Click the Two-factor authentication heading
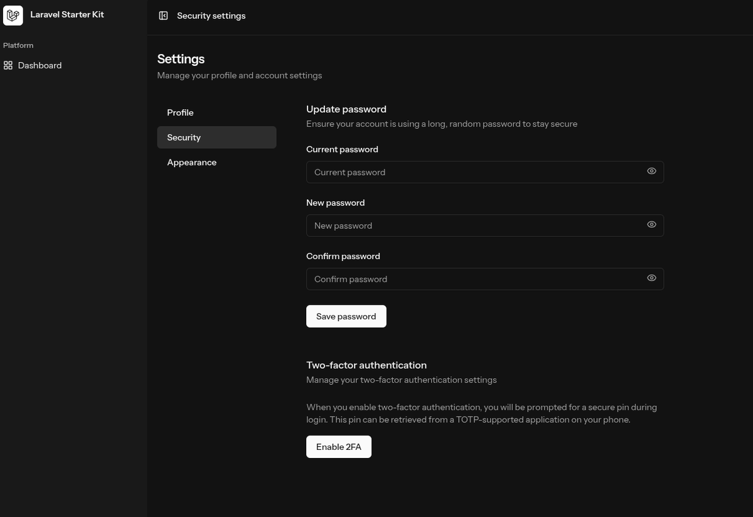Viewport: 753px width, 517px height. [366, 365]
